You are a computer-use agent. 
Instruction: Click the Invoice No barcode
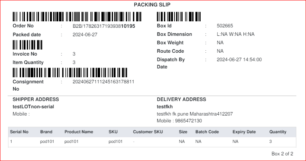(27, 45)
